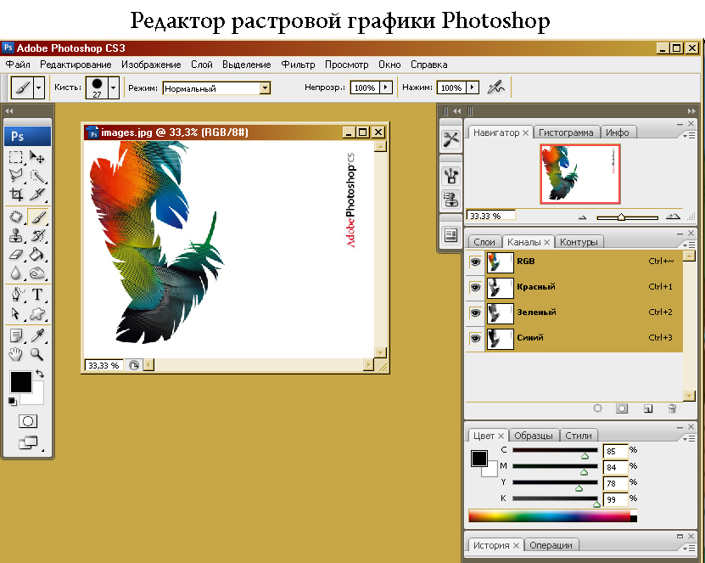Click the navigator image thumbnail

point(580,174)
